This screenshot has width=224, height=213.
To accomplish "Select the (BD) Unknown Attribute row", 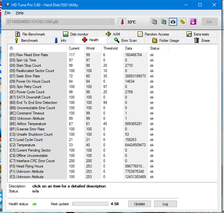I will pos(89,118).
